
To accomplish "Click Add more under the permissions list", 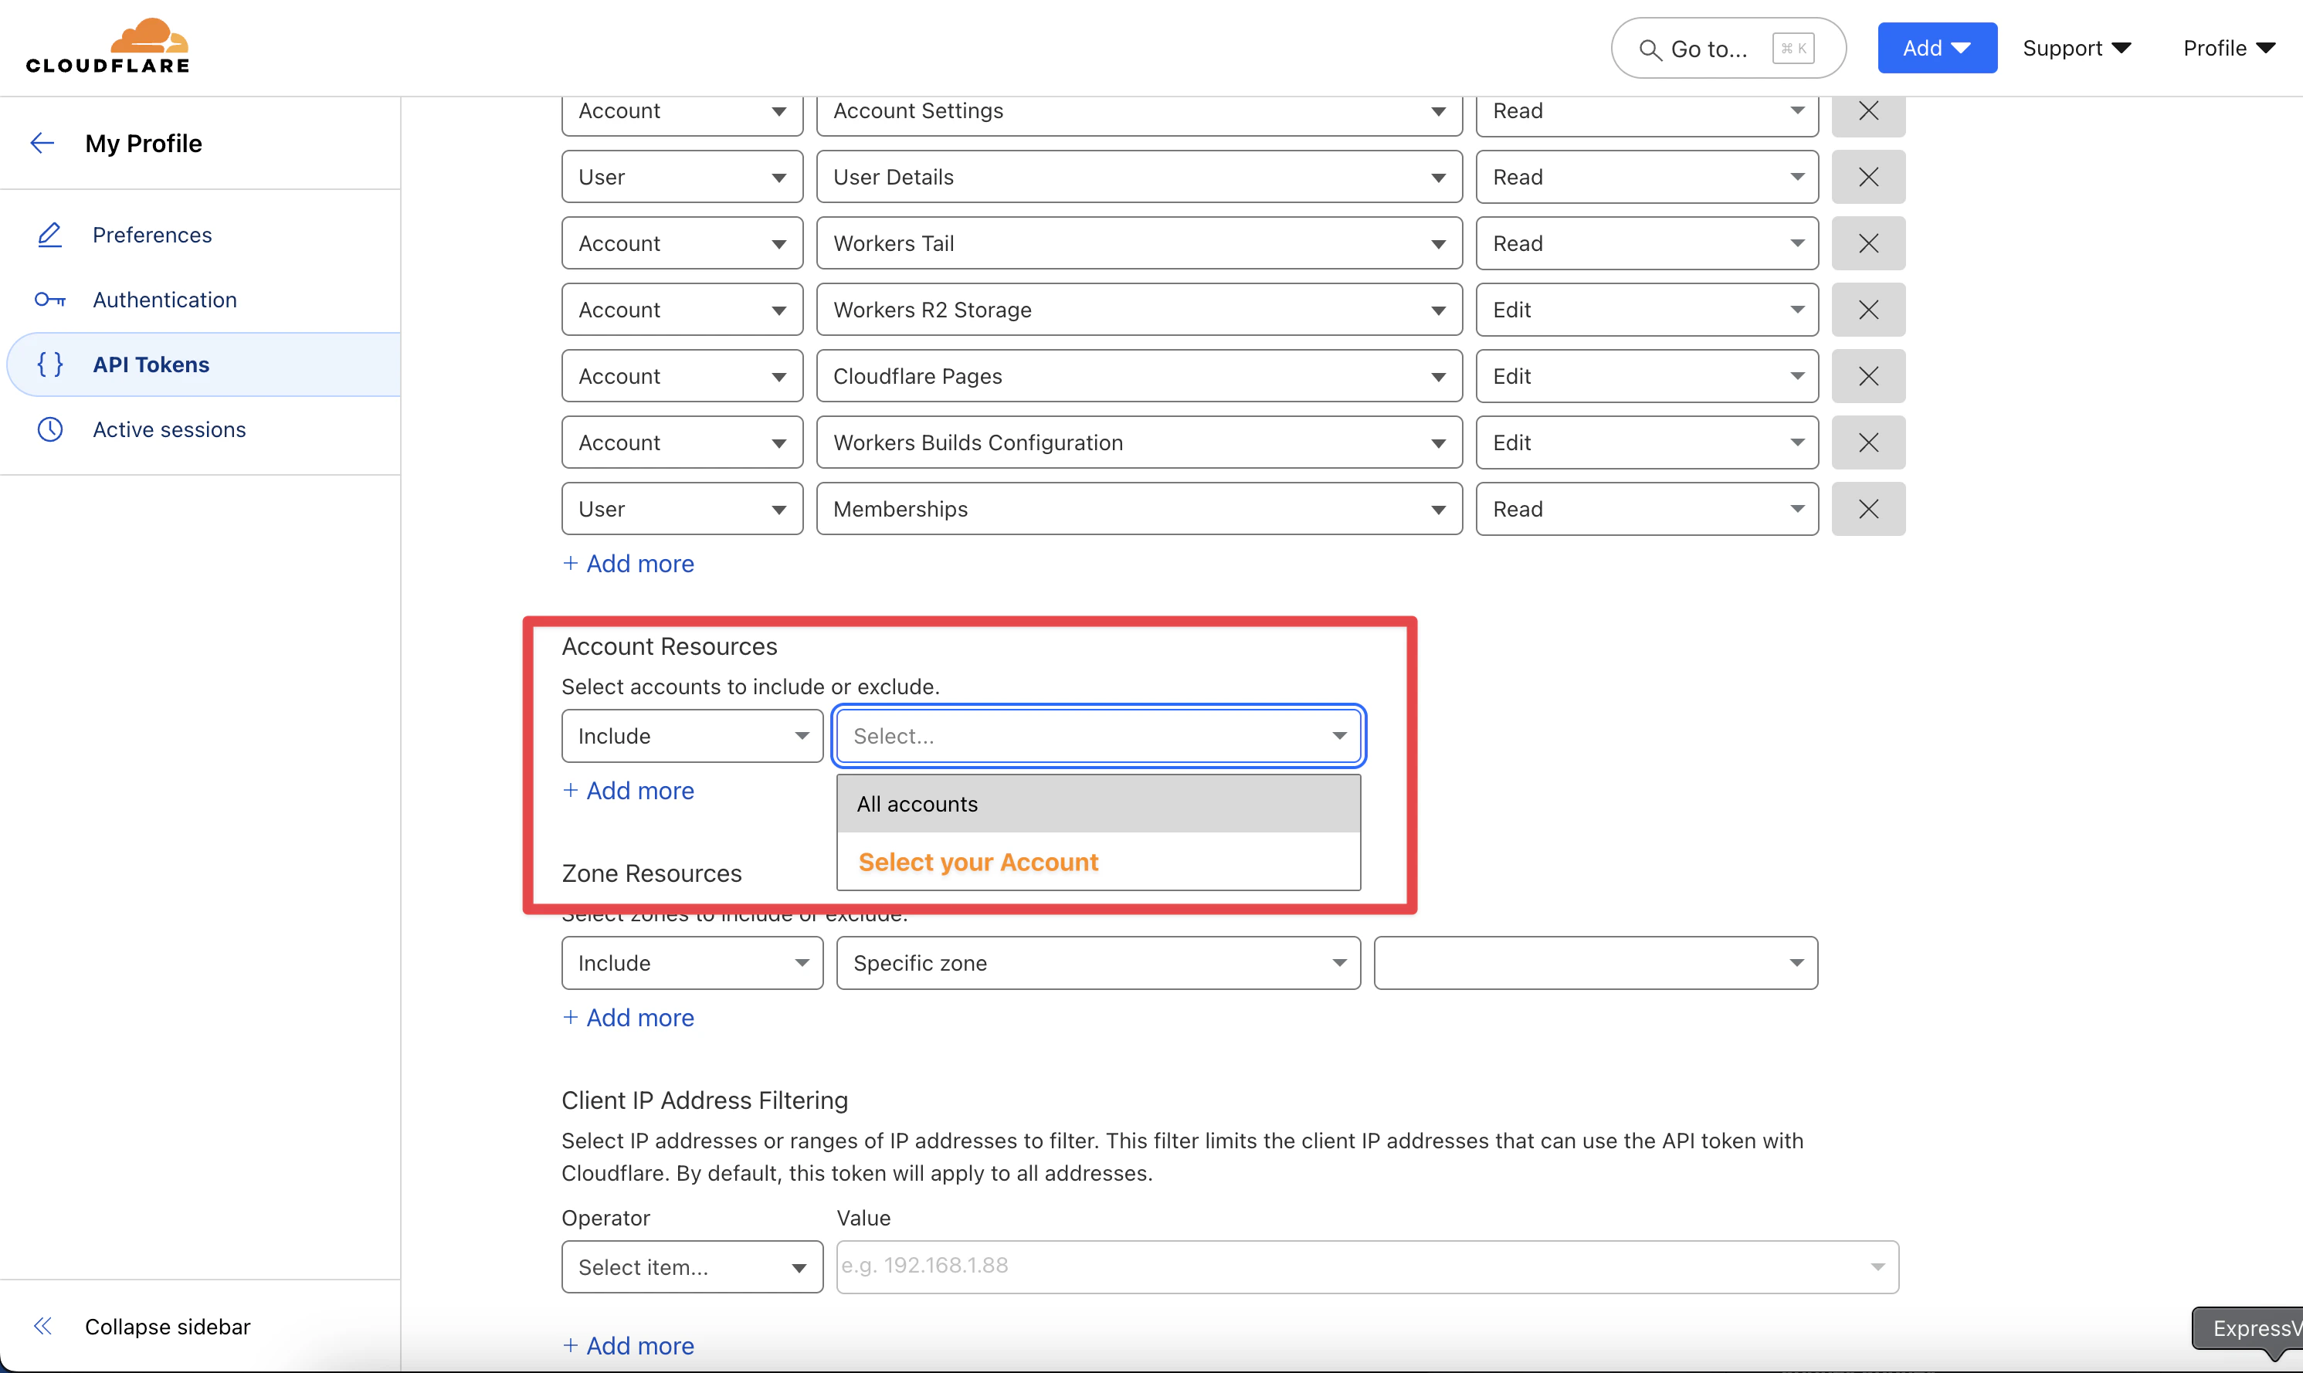I will pyautogui.click(x=628, y=564).
